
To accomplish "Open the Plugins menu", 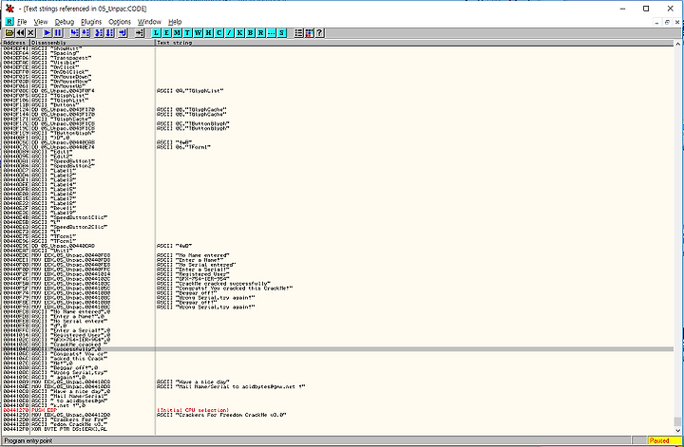I will pos(91,21).
